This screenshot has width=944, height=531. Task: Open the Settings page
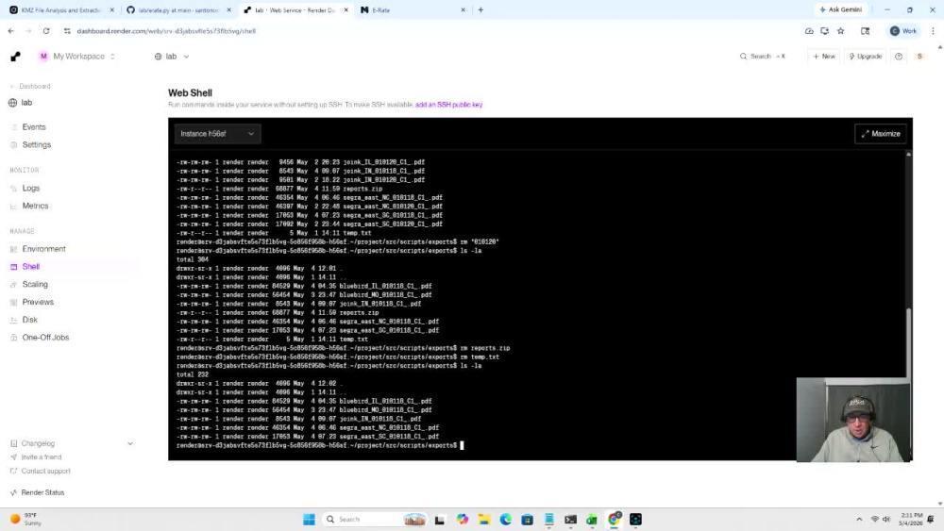pos(36,145)
